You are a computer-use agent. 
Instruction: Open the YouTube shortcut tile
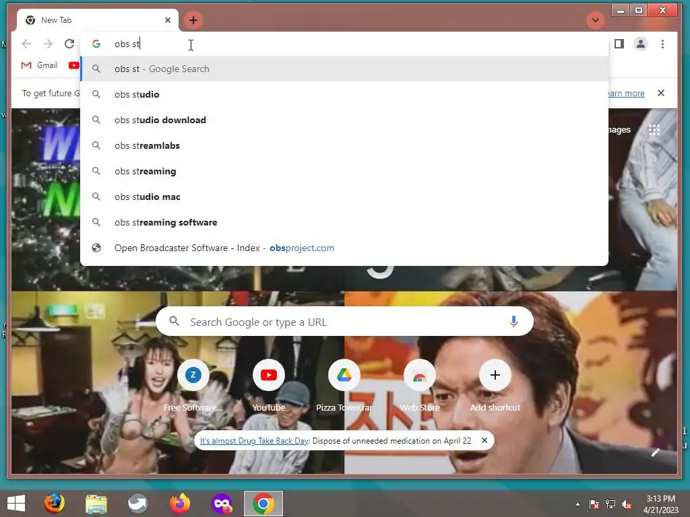pos(268,386)
